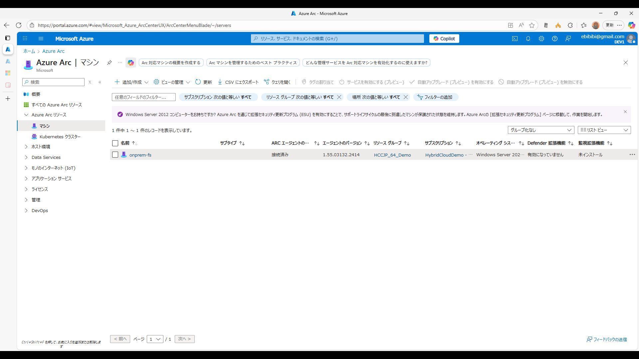This screenshot has width=639, height=359.
Task: Open browser extensions puzzle icon
Action: (570, 25)
